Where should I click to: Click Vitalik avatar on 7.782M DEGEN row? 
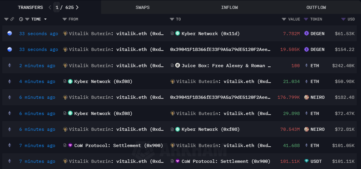coord(65,33)
